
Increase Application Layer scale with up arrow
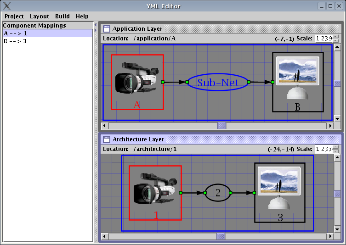[x=336, y=37]
